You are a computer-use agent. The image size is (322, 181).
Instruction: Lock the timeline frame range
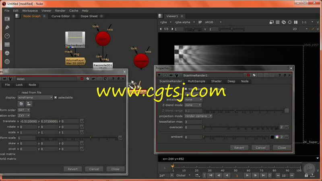click(306, 175)
